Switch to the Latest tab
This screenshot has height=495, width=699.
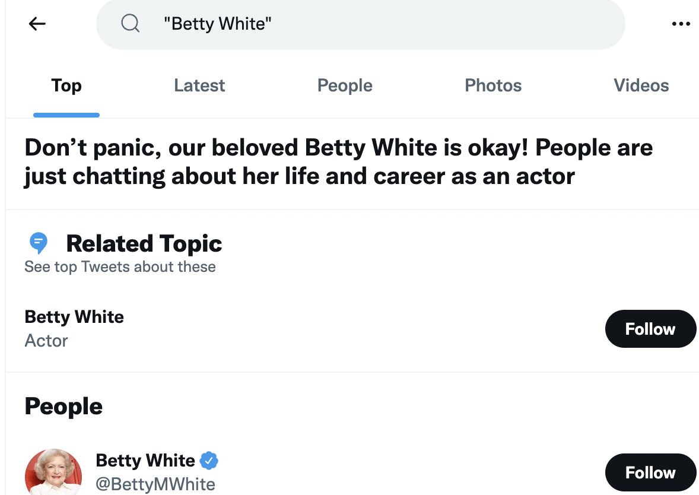199,85
